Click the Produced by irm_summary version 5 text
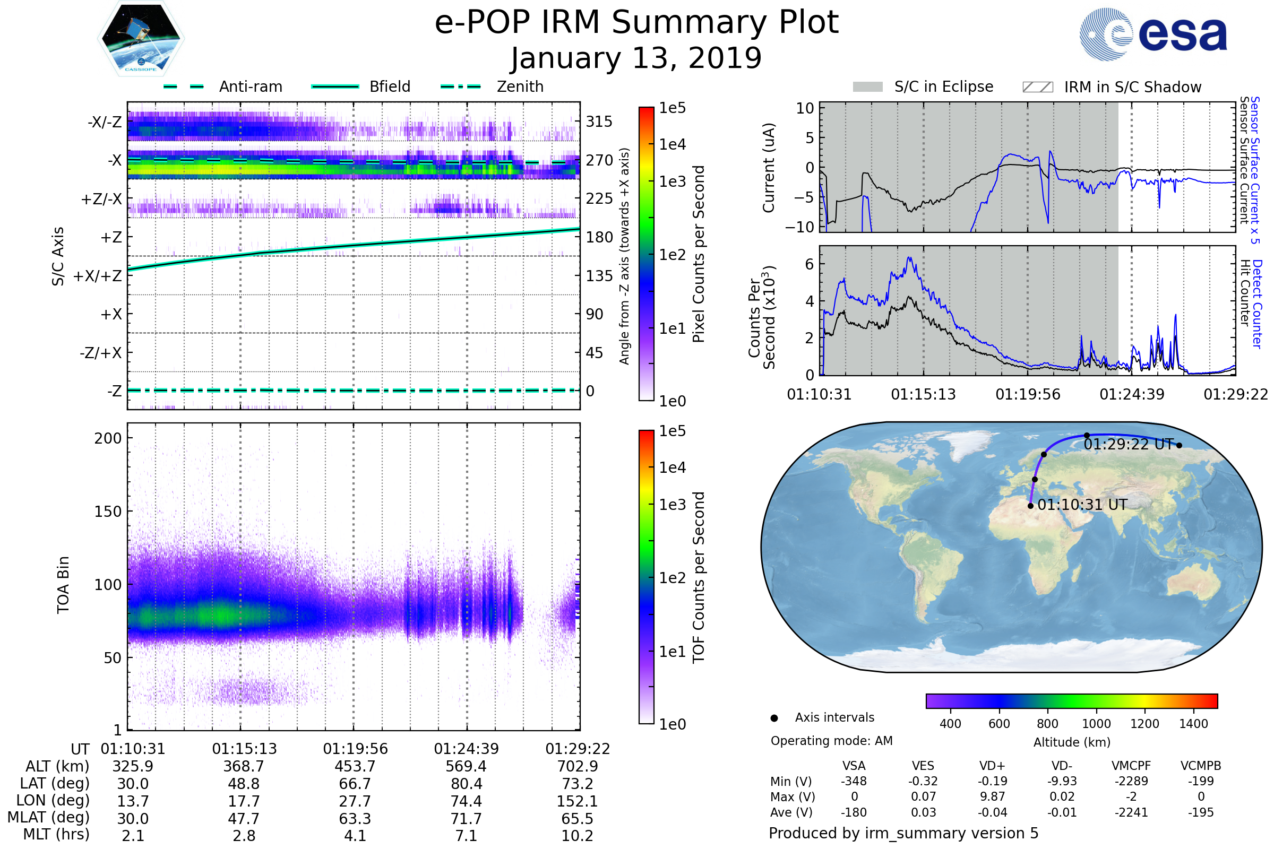Image resolution: width=1274 pixels, height=849 pixels. point(903,833)
